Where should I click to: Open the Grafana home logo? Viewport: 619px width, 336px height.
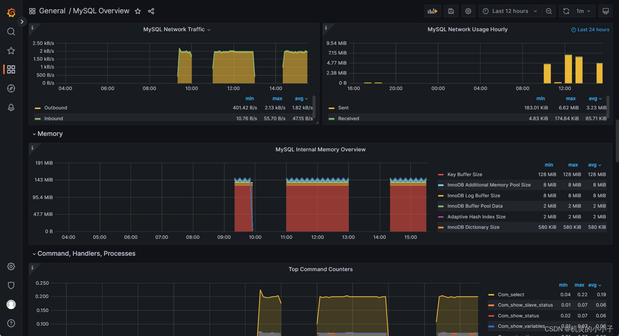coord(11,13)
